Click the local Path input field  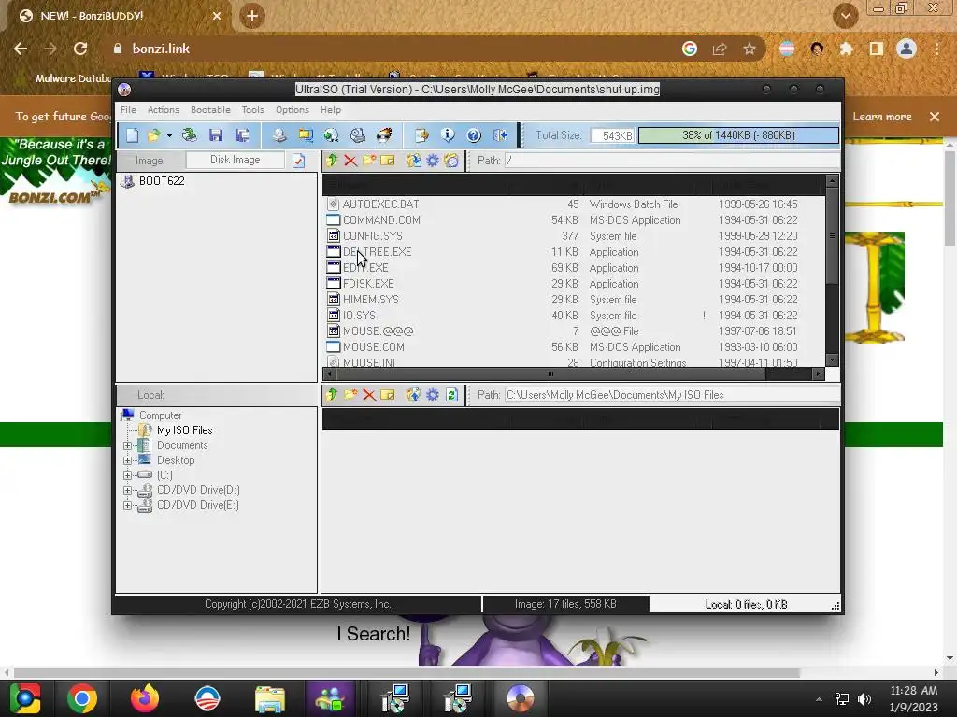click(x=671, y=395)
